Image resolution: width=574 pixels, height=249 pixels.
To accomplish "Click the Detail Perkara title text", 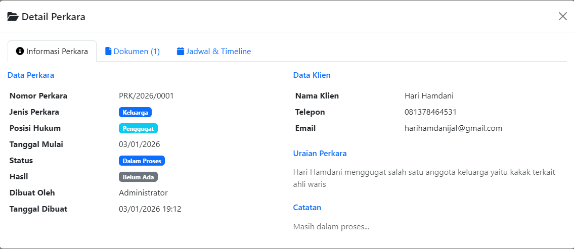I will (x=54, y=17).
